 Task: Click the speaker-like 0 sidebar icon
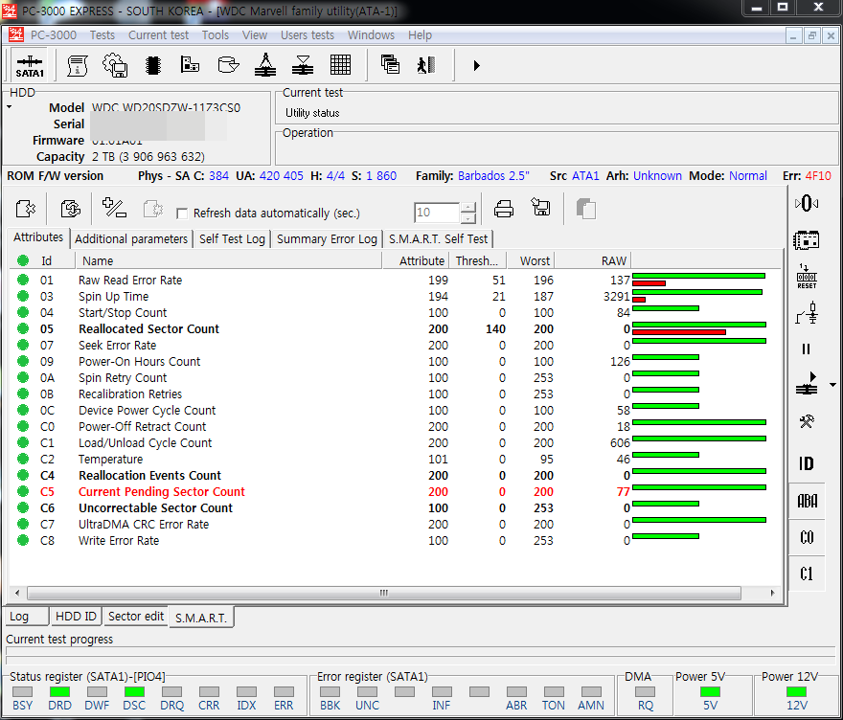tap(806, 203)
